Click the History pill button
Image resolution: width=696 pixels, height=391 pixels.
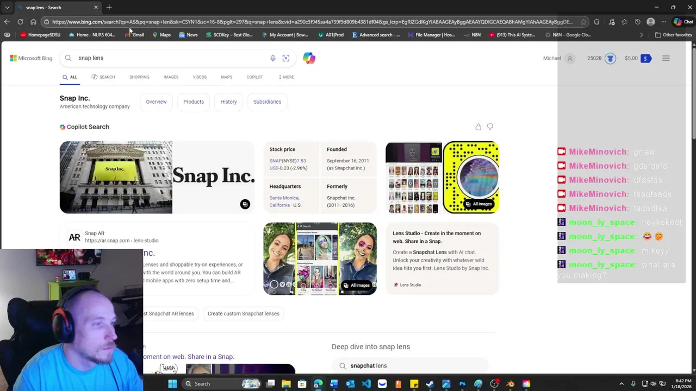(x=228, y=102)
